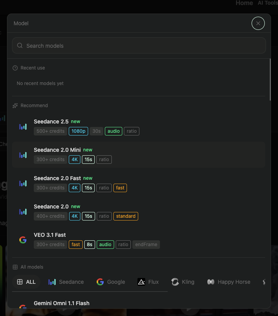278x316 pixels.
Task: Choose the Seedance 2.5 model name
Action: point(51,122)
